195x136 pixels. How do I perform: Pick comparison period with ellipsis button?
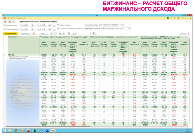coord(54,29)
